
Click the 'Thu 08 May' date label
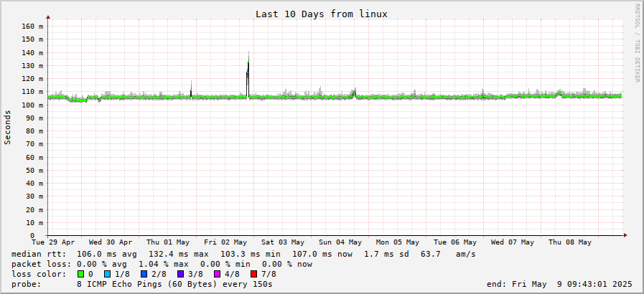coord(570,242)
